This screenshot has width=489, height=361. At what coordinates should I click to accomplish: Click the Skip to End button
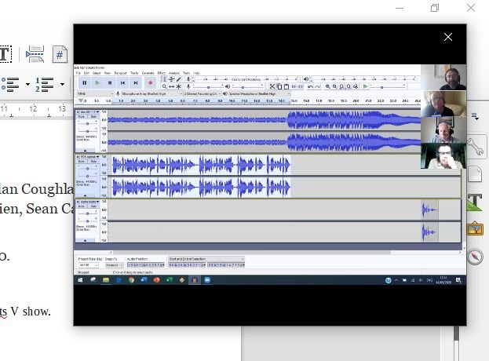point(135,83)
